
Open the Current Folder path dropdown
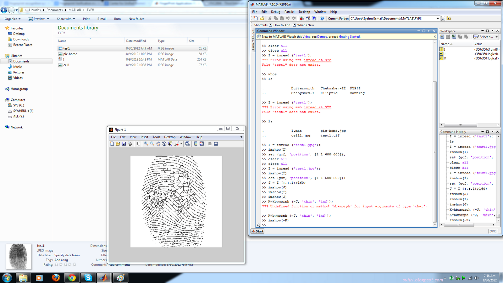point(438,18)
